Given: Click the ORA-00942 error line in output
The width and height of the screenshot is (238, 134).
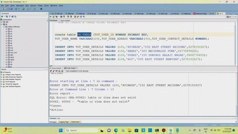Looking at the screenshot, I should click(x=93, y=98).
